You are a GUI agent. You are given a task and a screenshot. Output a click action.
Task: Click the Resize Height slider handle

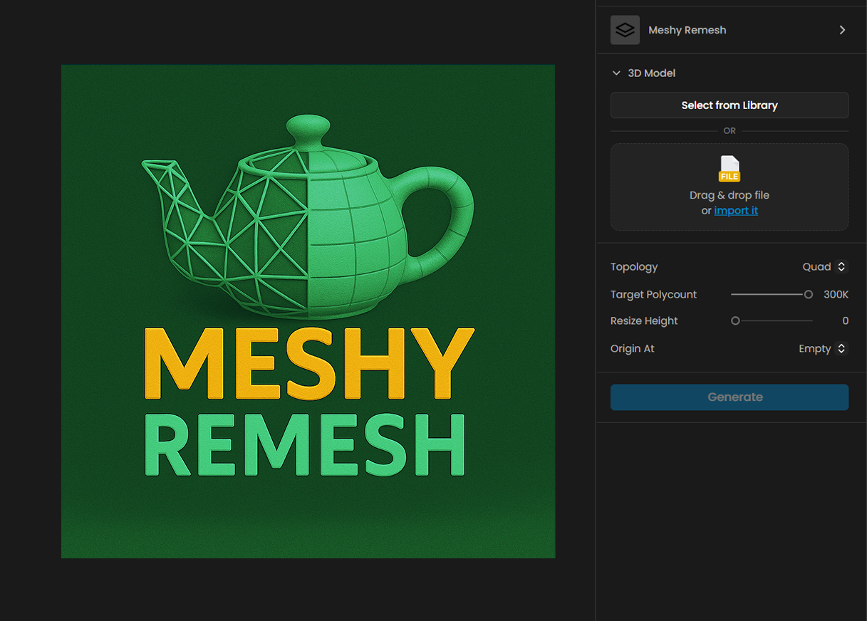(x=735, y=321)
